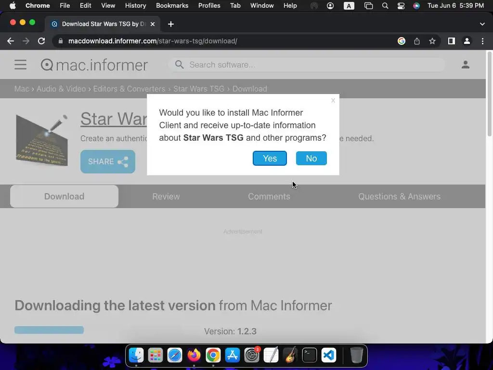Screen dimensions: 493x370
Task: Click the No button in dialog
Action: [311, 158]
